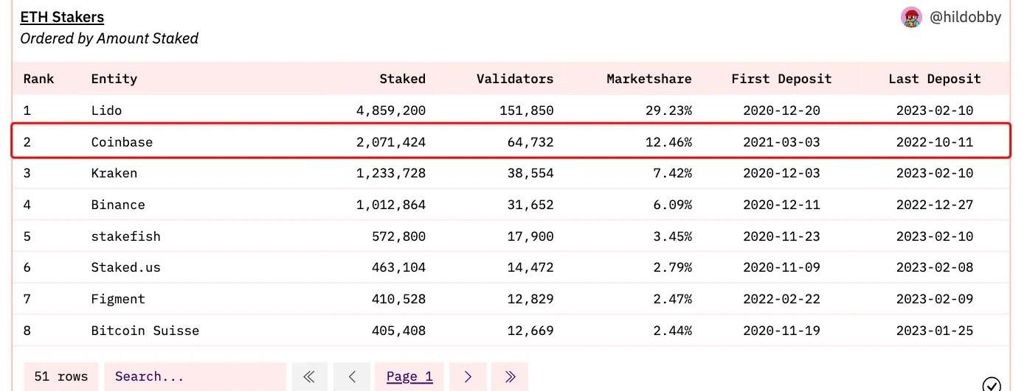Sort by the Last Deposit column header
The width and height of the screenshot is (1027, 391).
coord(934,79)
